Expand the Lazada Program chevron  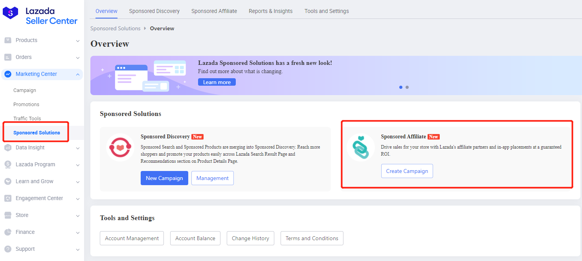(x=77, y=165)
